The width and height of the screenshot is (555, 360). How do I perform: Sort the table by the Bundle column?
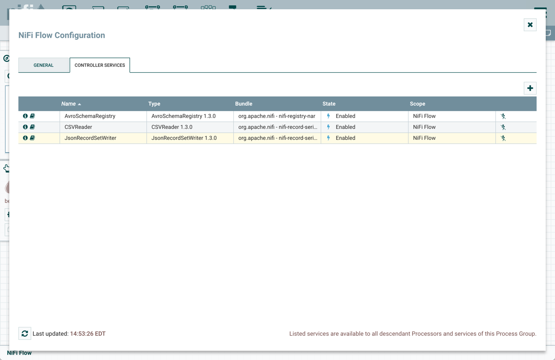(x=244, y=104)
